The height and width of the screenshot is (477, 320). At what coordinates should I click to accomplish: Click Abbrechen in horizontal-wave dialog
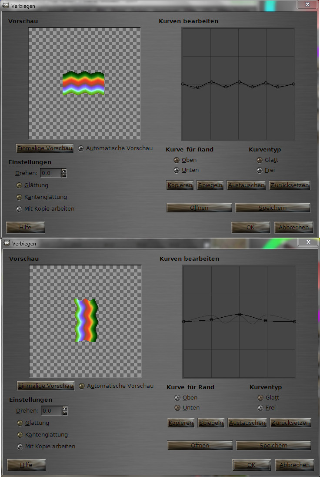click(x=293, y=227)
